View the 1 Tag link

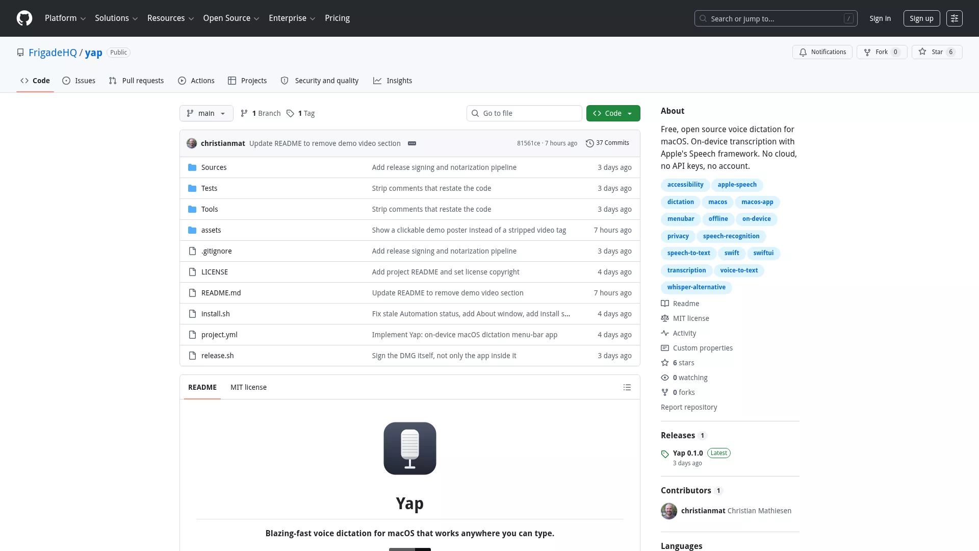(x=300, y=113)
